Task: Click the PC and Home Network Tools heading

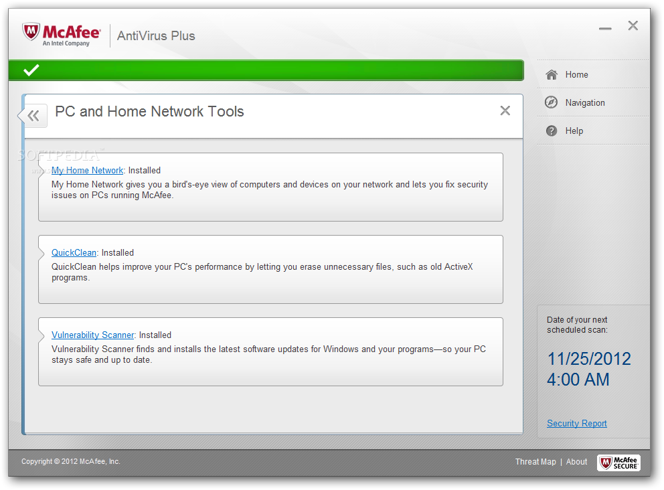Action: click(x=149, y=111)
